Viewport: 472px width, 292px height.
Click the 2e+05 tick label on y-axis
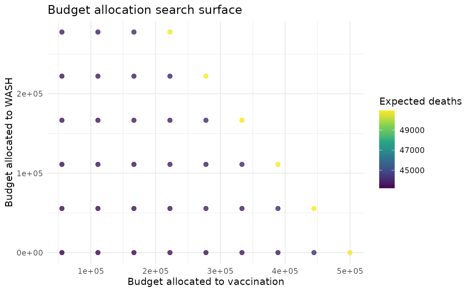tap(30, 94)
